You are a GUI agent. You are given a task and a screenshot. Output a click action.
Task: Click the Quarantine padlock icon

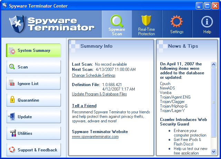tap(12, 99)
